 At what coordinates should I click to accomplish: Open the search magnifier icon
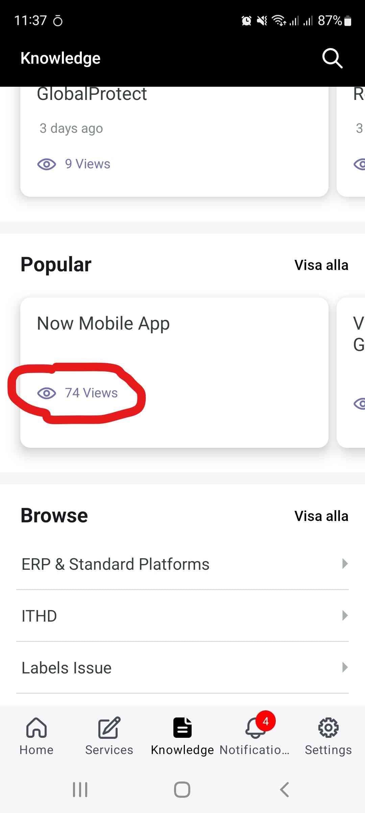pos(333,58)
